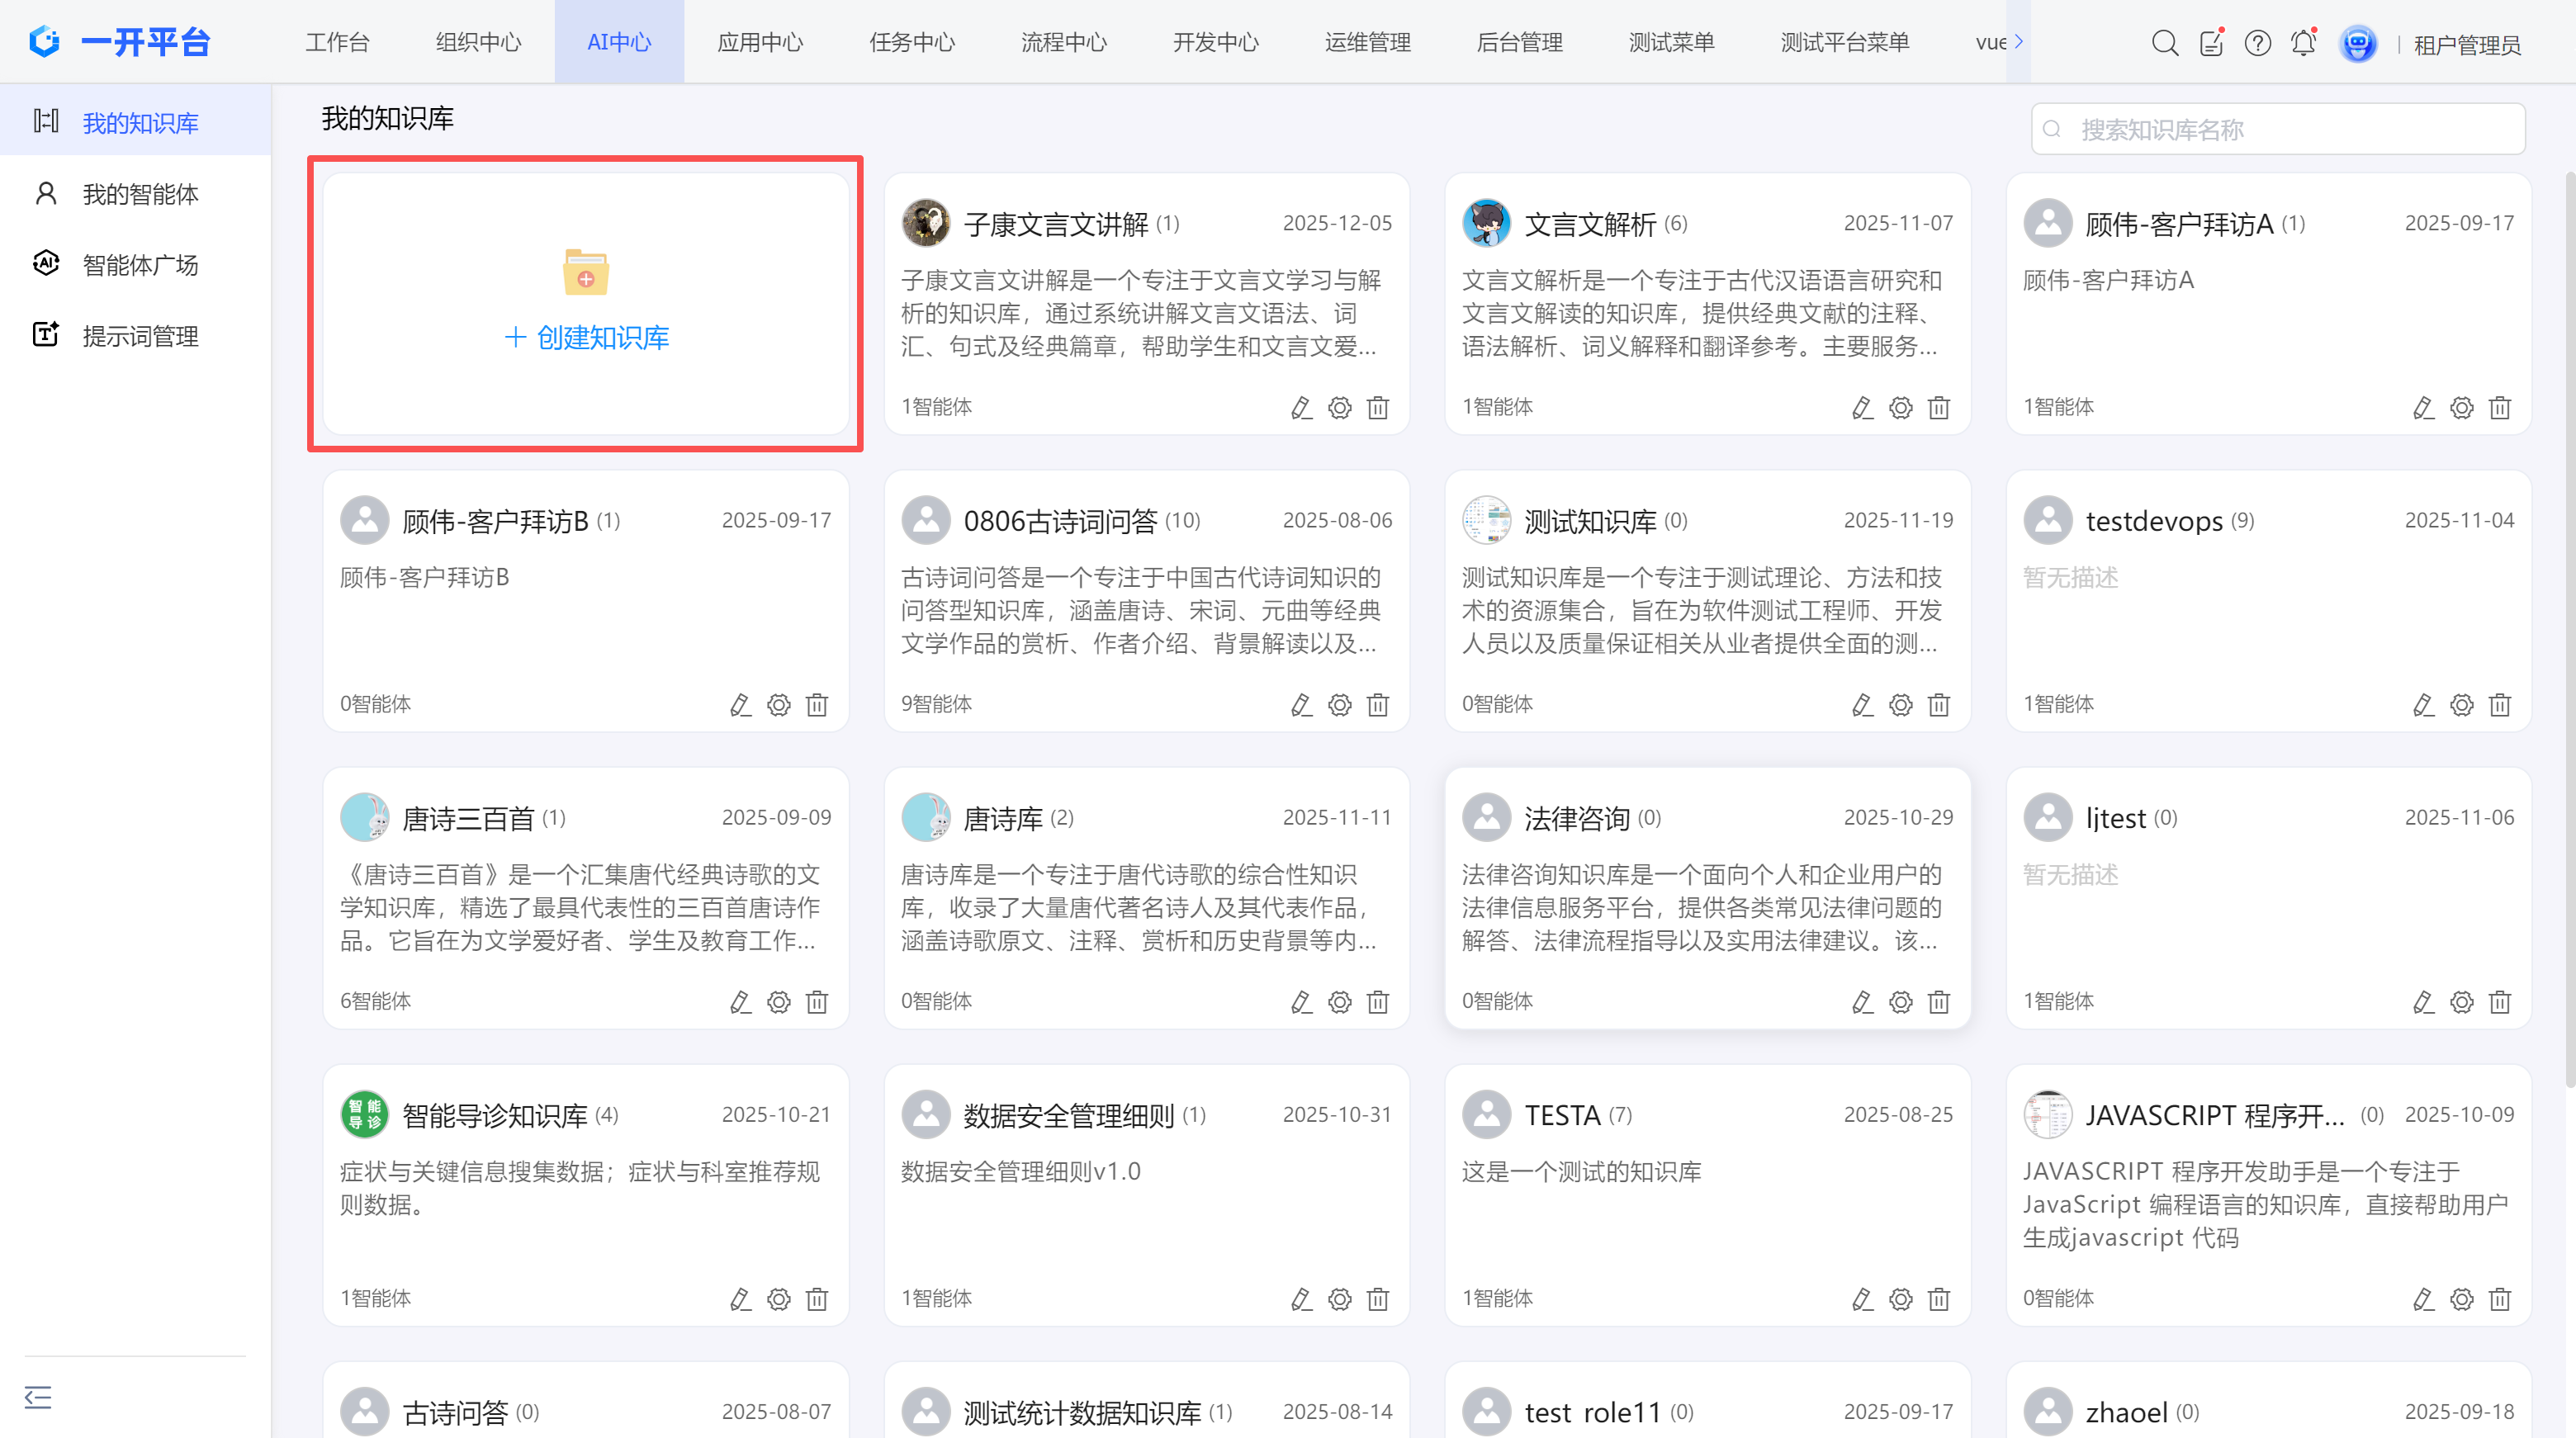Delete the 顾伟-客户拜访A knowledge base
The height and width of the screenshot is (1438, 2576).
tap(2499, 408)
